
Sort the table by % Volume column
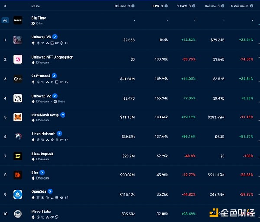pos(238,6)
